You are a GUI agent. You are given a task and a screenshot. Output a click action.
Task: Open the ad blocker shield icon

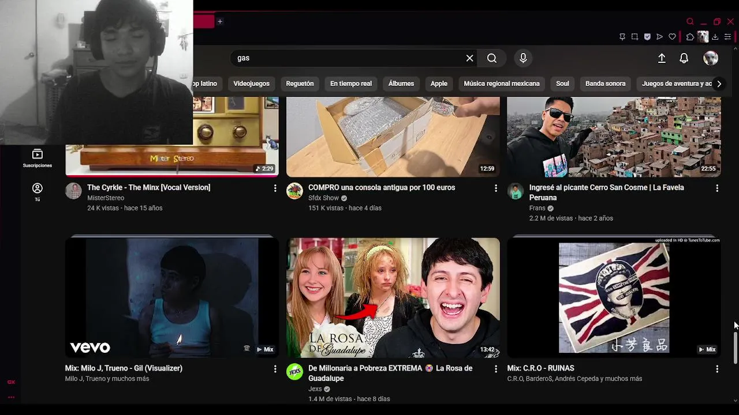[x=647, y=37]
